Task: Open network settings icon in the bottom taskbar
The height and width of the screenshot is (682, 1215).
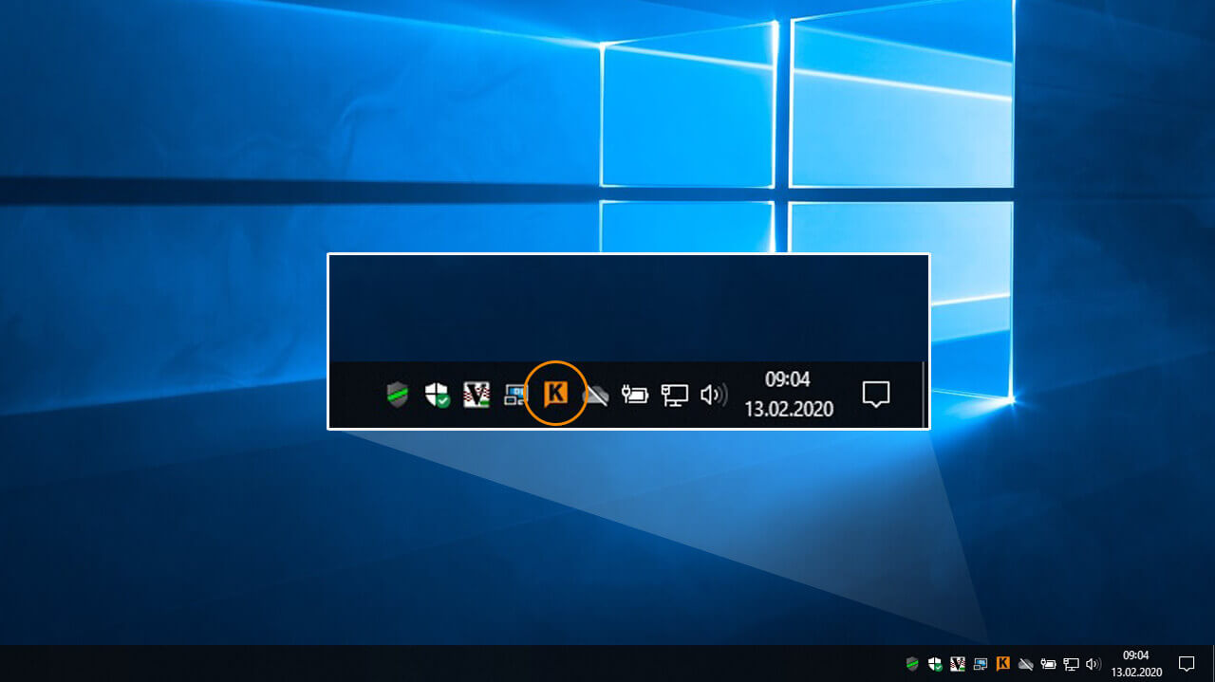Action: (x=1071, y=664)
